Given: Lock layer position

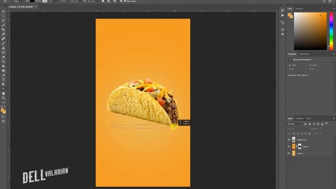Looking at the screenshot, I should 301,133.
